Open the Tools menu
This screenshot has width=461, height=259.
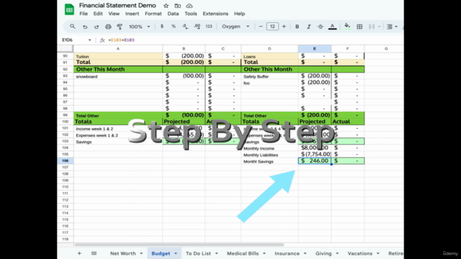pos(190,14)
